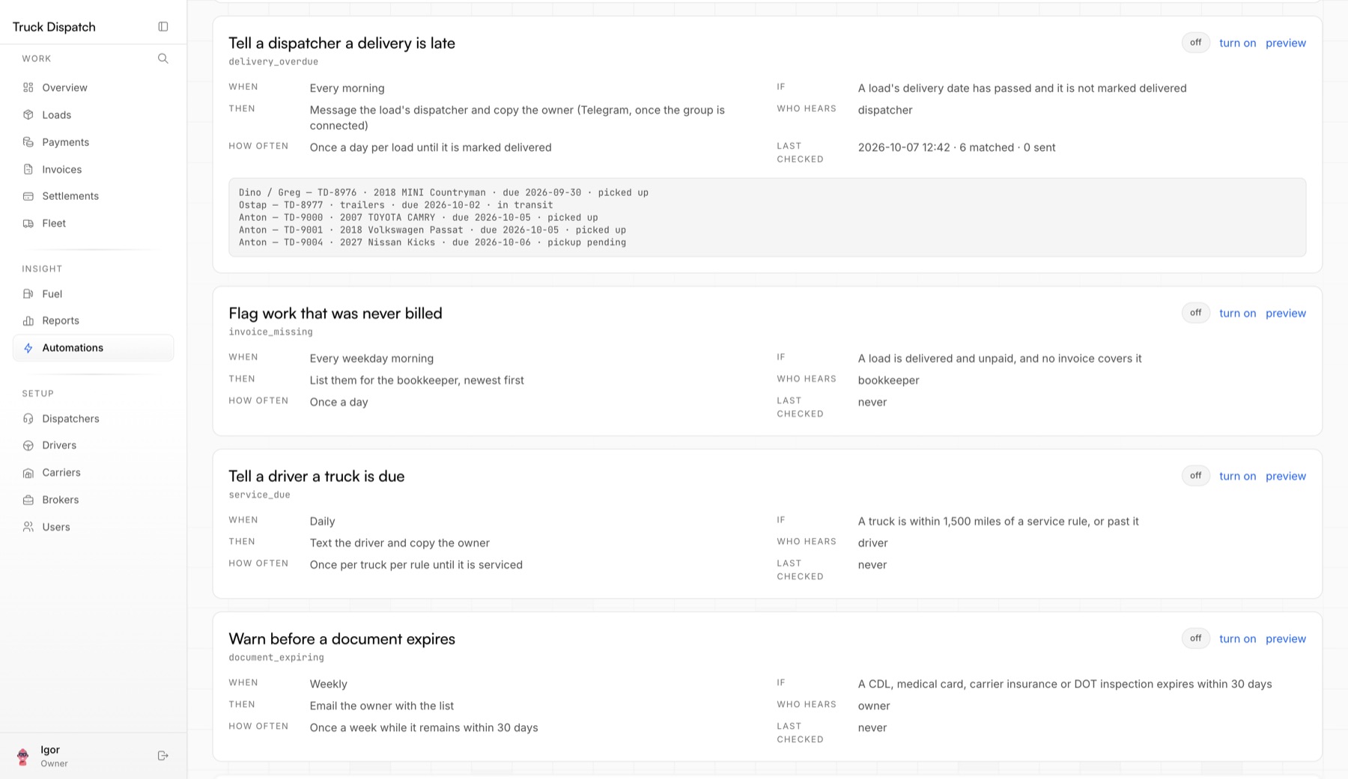Click the Brokers briefcase icon
This screenshot has width=1348, height=779.
coord(28,500)
